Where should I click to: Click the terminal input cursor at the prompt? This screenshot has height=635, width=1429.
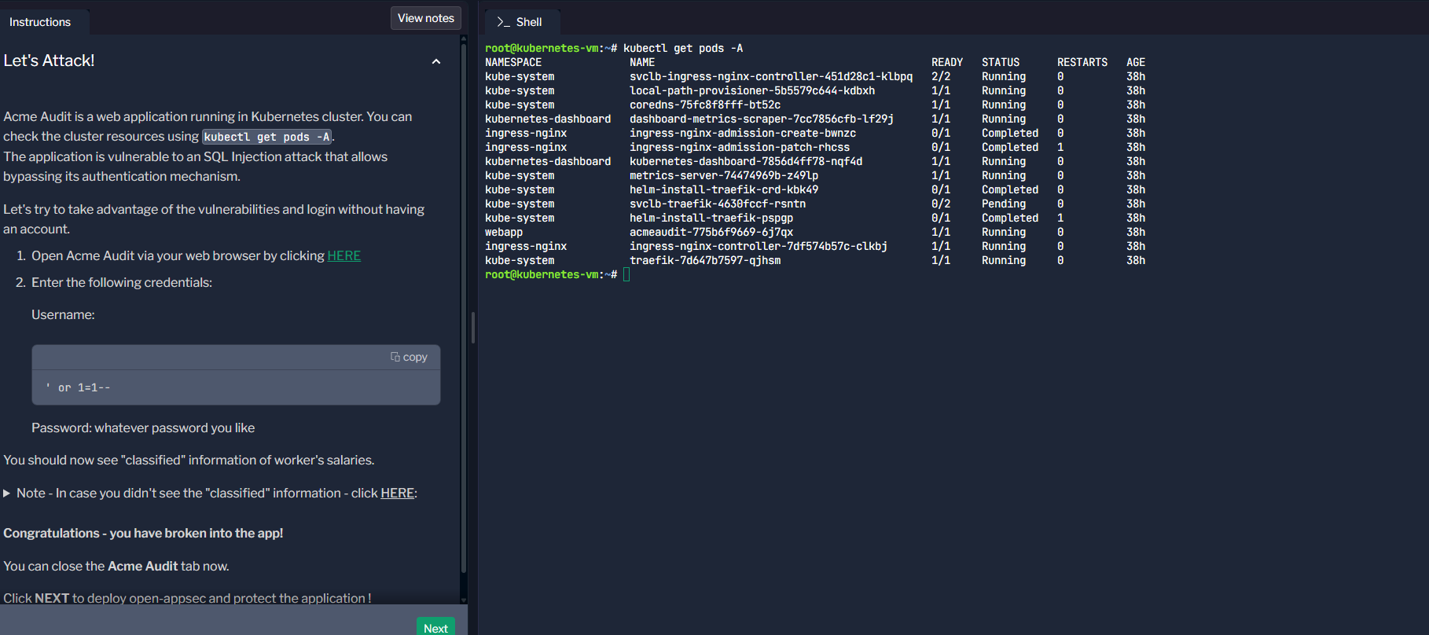(x=626, y=274)
